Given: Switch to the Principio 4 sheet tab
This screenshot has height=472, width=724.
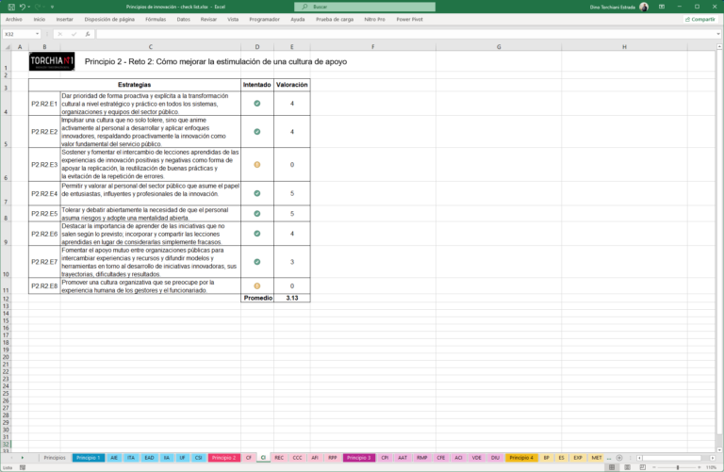Looking at the screenshot, I should tap(521, 458).
